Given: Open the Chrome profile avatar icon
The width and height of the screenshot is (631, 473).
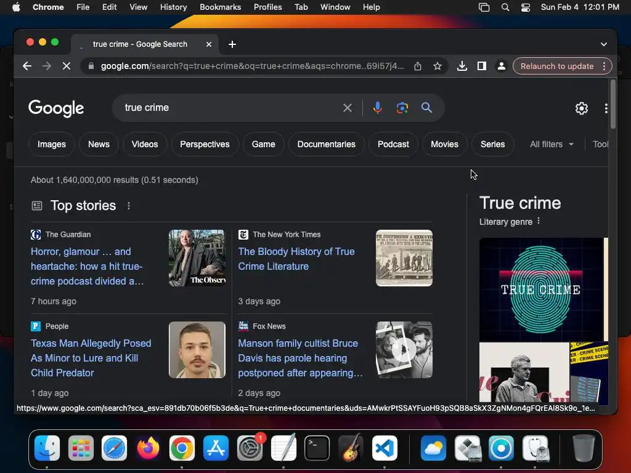Looking at the screenshot, I should (502, 66).
